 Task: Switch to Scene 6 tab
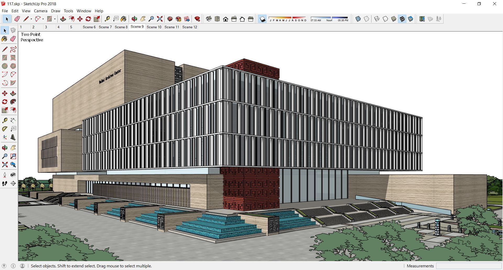[89, 27]
